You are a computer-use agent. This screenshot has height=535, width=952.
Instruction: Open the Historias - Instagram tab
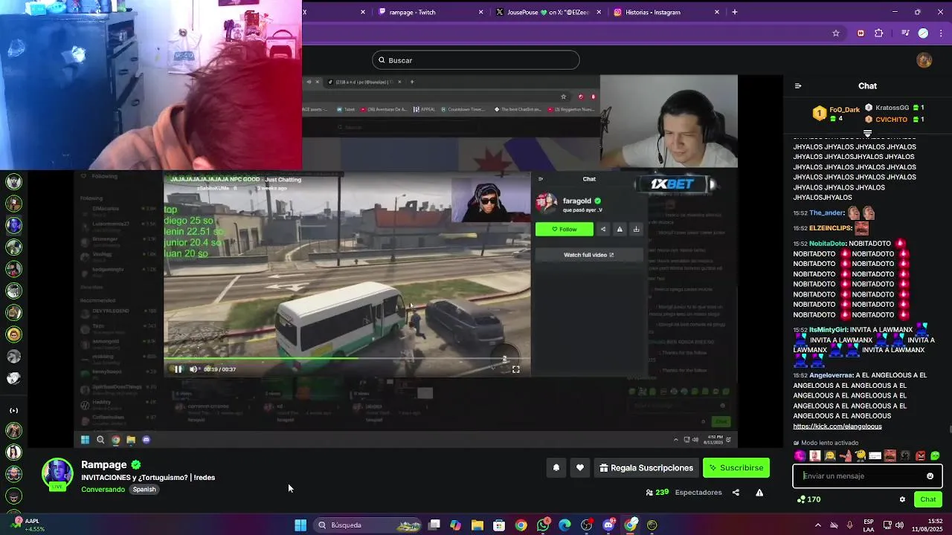(x=664, y=12)
